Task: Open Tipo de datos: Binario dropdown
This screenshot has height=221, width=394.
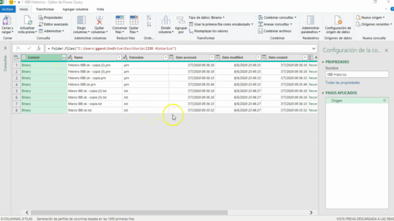Action: 207,18
